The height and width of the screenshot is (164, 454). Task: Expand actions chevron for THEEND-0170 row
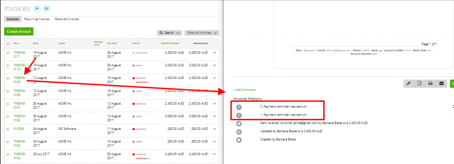tap(215, 65)
